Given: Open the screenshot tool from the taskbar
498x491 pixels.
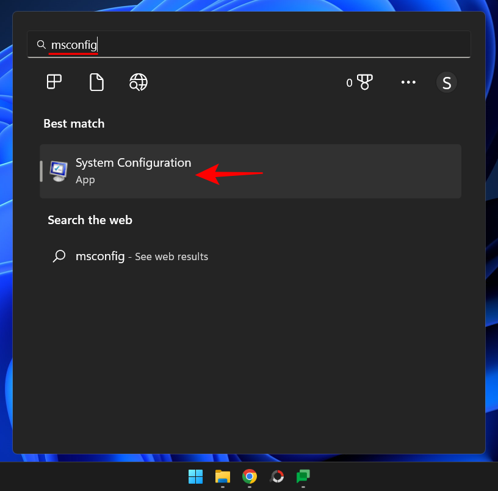Looking at the screenshot, I should coord(276,478).
